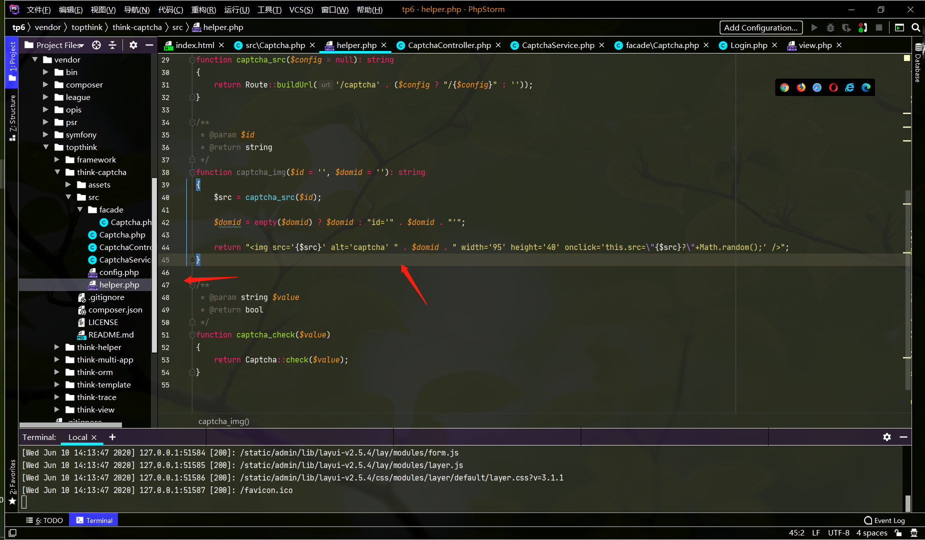This screenshot has width=925, height=540.
Task: Switch to Login.php tab
Action: pyautogui.click(x=748, y=45)
